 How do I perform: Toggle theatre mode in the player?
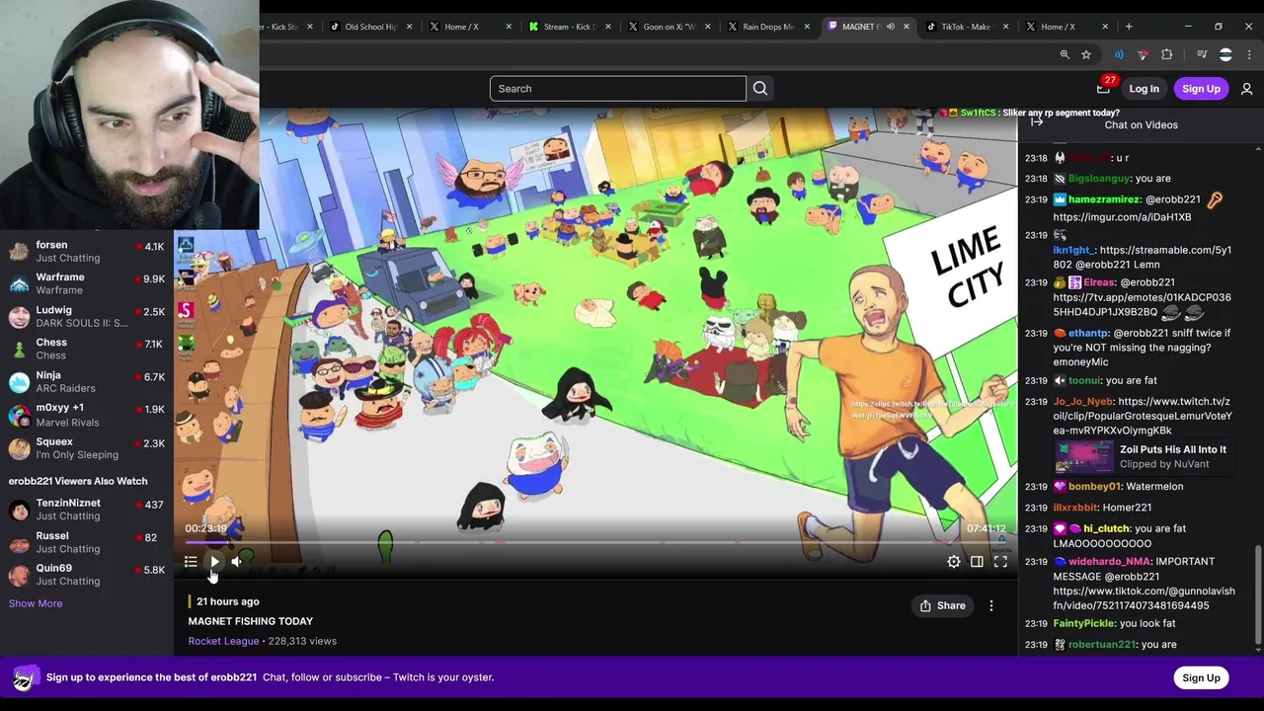tap(977, 562)
